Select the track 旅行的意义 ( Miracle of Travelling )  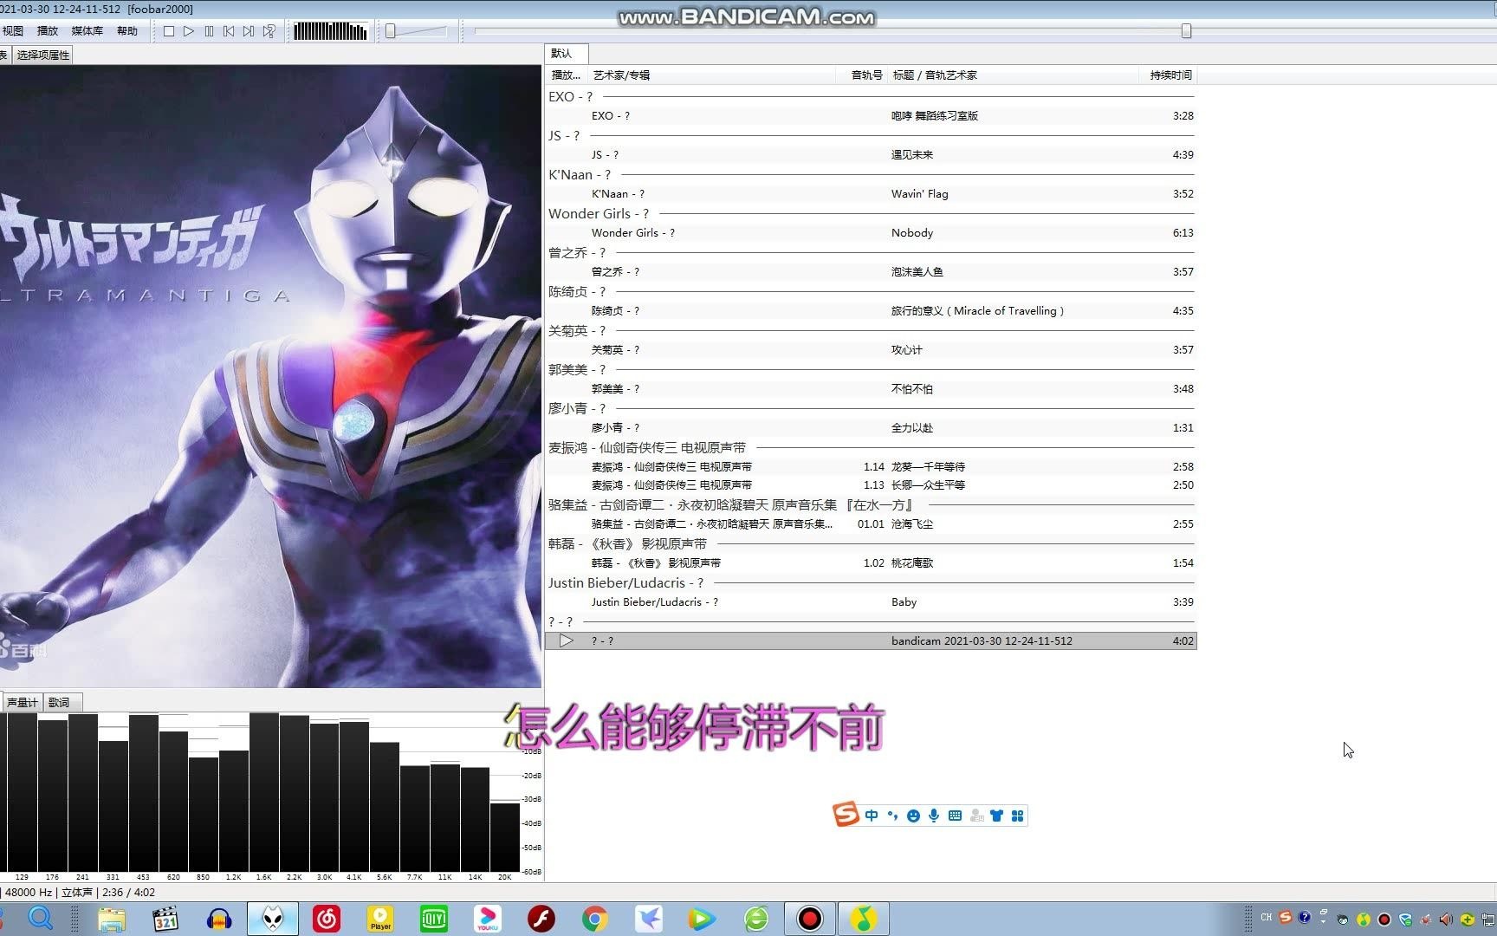(x=871, y=311)
